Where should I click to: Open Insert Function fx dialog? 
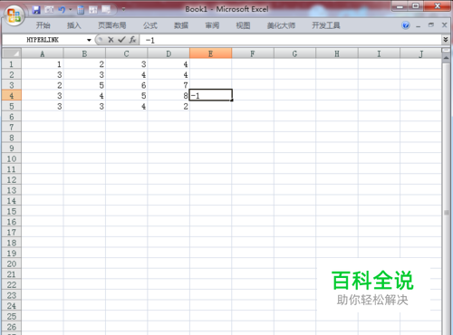[132, 40]
